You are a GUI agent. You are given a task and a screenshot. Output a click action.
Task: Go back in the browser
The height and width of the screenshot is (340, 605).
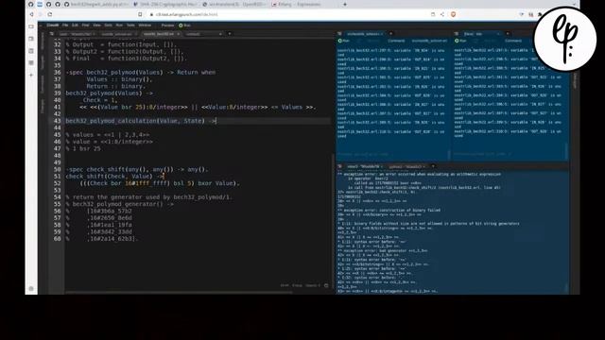(x=31, y=14)
